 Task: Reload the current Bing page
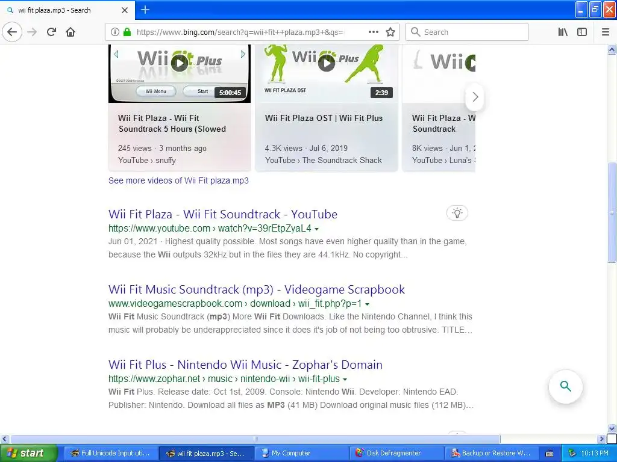[51, 32]
